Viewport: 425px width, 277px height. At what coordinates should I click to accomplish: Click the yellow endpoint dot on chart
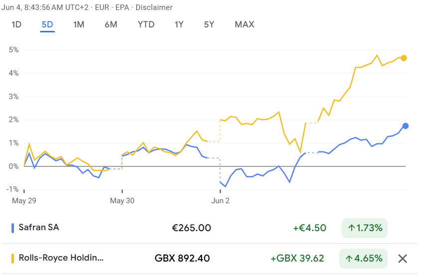point(404,58)
